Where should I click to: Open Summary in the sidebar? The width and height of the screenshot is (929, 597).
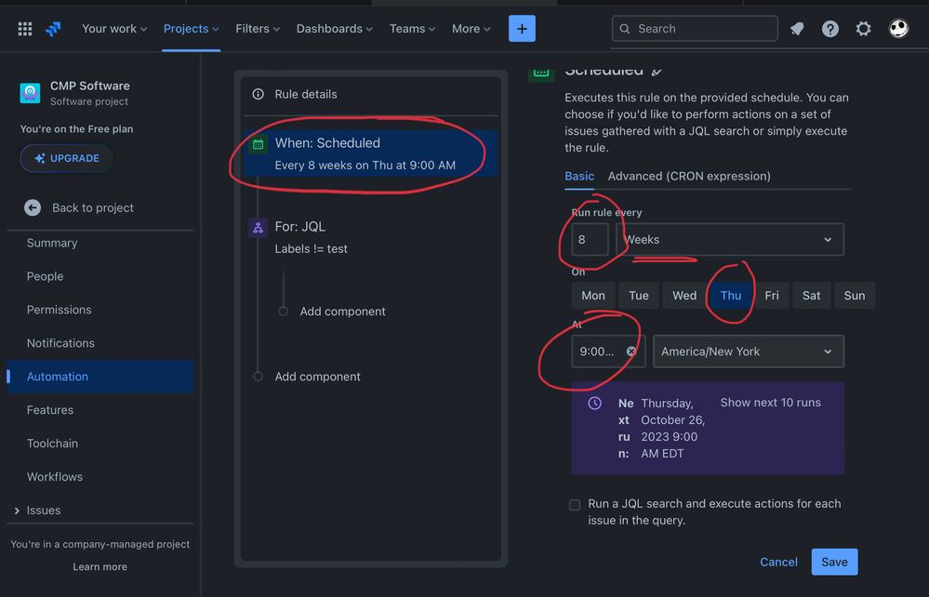tap(51, 243)
